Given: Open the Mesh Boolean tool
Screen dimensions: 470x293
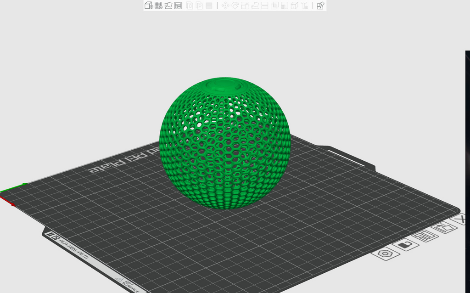Looking at the screenshot, I should (274, 6).
